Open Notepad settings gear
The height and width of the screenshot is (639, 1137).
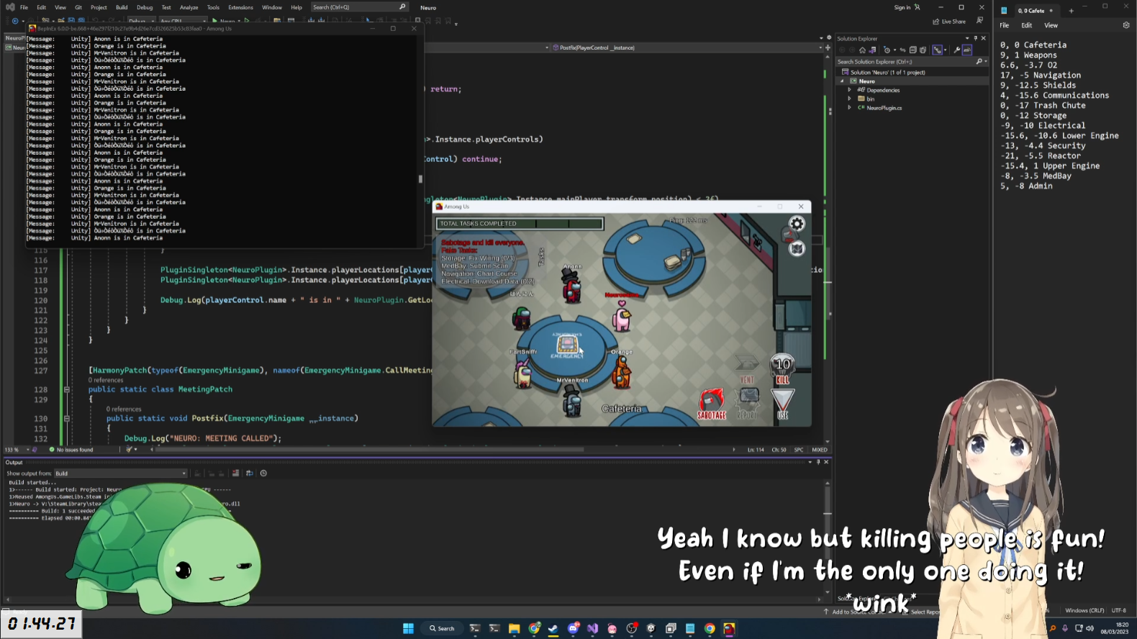[x=1126, y=25]
